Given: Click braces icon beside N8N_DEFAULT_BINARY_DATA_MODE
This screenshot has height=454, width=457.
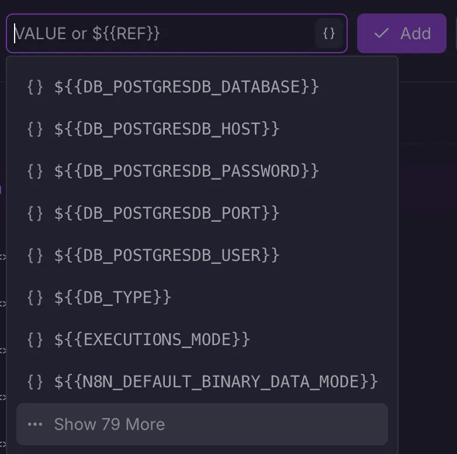Looking at the screenshot, I should click(x=35, y=381).
